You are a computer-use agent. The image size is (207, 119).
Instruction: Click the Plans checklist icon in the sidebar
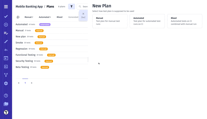[x=6, y=33]
